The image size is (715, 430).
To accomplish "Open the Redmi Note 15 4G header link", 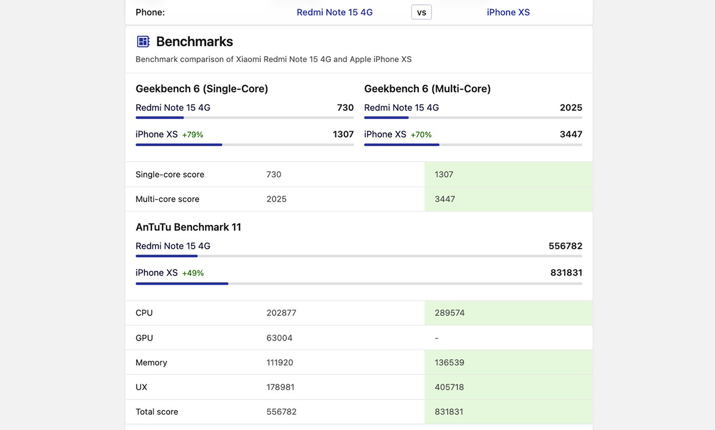I will (334, 12).
